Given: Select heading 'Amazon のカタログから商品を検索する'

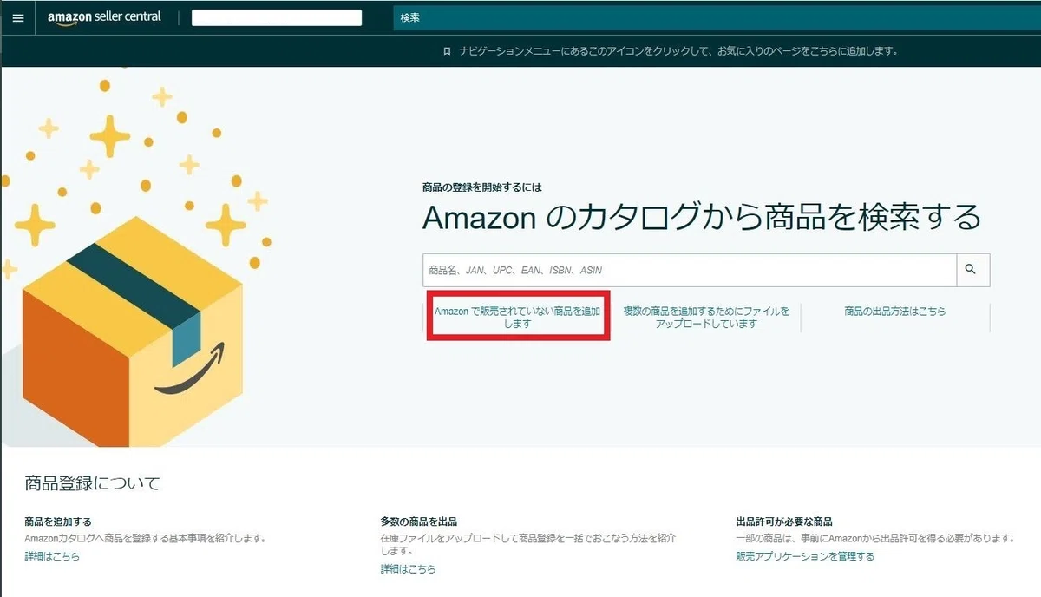Looking at the screenshot, I should coord(702,217).
